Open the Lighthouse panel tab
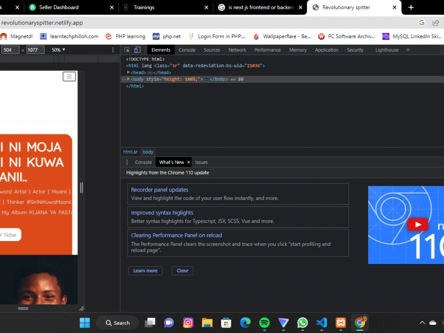 [387, 50]
